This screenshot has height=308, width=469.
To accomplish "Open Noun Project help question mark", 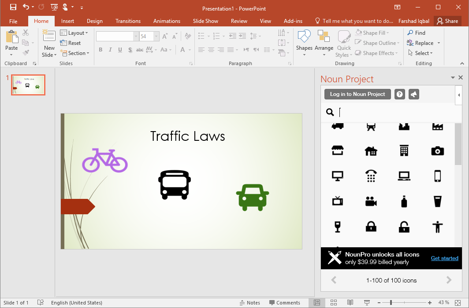I will (x=399, y=94).
